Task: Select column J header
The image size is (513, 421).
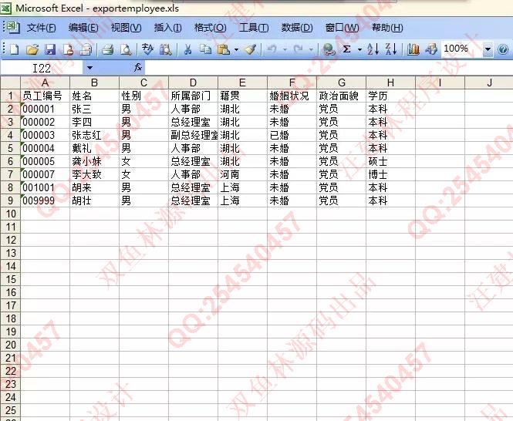Action: (x=489, y=83)
